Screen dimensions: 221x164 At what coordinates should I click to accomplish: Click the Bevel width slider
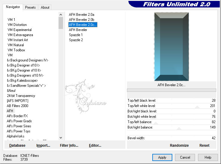[x=171, y=138]
